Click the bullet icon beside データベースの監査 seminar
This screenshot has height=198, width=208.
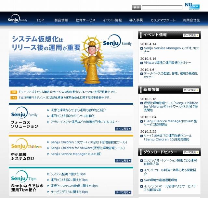point(142,74)
